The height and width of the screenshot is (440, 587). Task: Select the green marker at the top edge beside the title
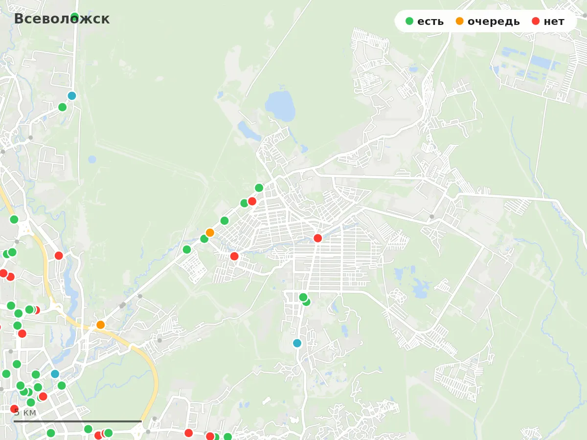click(74, 16)
